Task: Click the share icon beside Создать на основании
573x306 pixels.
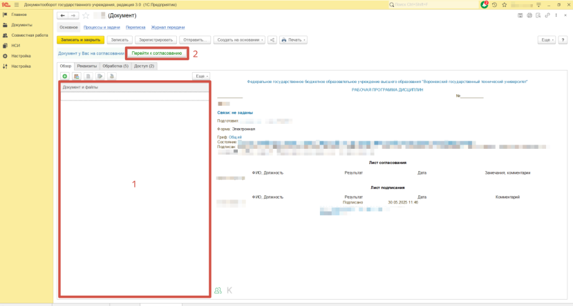Action: tap(272, 40)
